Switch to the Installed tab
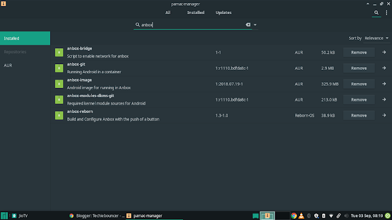This screenshot has height=220, width=392. [196, 12]
